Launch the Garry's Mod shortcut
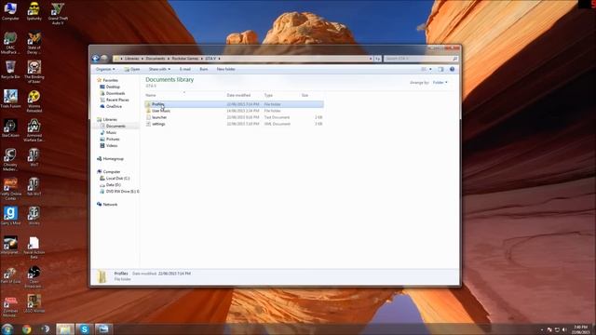 coord(10,215)
